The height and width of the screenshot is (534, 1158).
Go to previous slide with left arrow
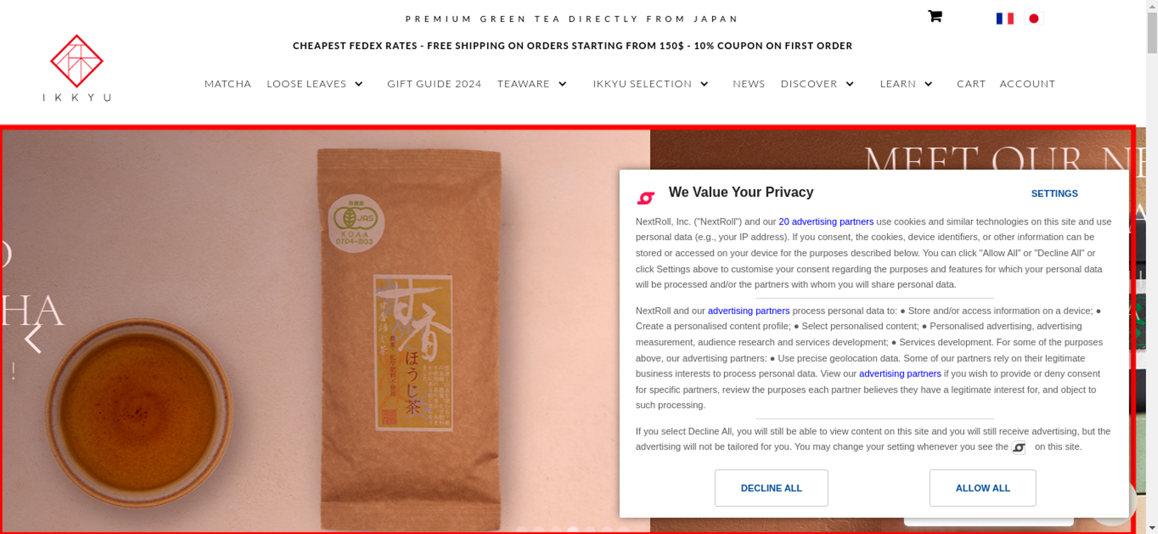pos(33,338)
